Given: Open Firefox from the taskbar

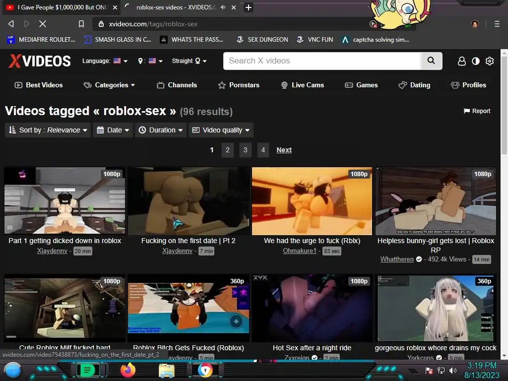Looking at the screenshot, I should [127, 370].
